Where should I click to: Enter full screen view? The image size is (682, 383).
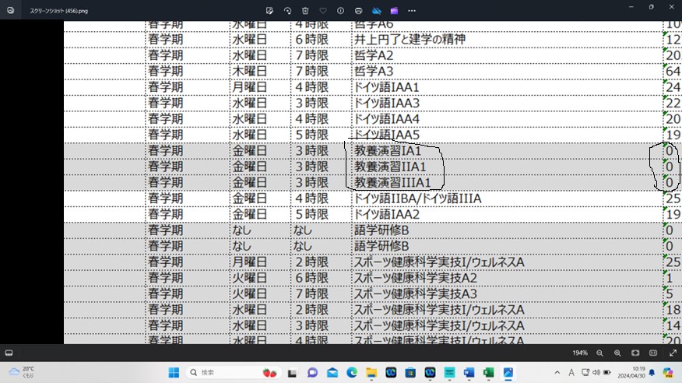tap(673, 353)
